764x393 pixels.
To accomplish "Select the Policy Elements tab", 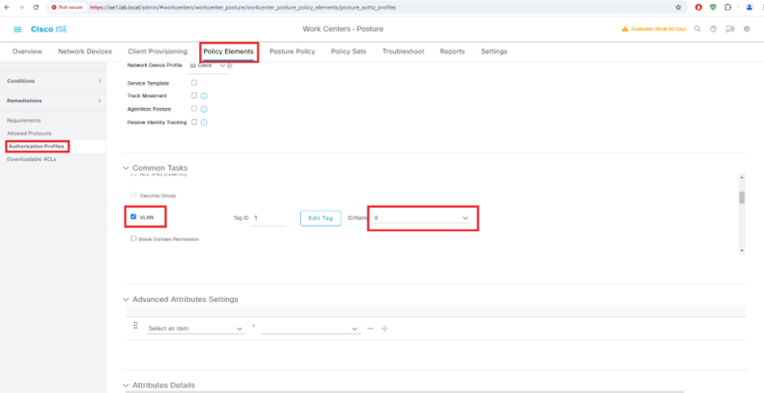I will click(228, 52).
